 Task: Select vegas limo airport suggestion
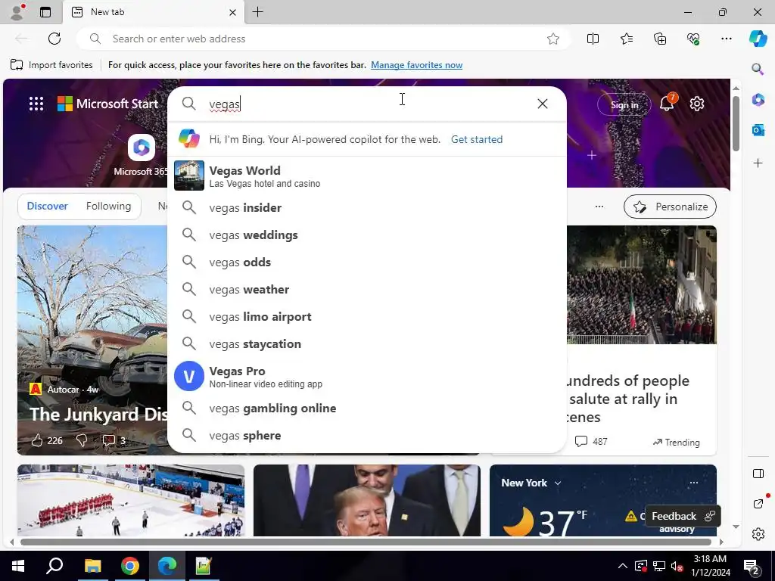click(x=367, y=316)
